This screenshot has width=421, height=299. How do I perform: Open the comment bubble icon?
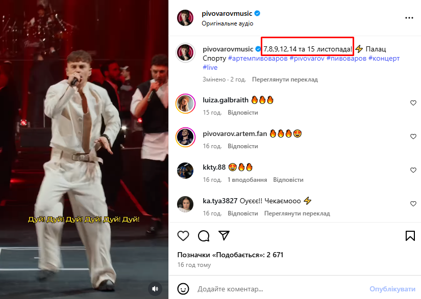point(204,236)
